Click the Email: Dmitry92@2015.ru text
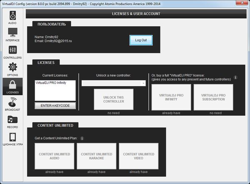Viewport: 250px width, 184px height. [x=53, y=41]
